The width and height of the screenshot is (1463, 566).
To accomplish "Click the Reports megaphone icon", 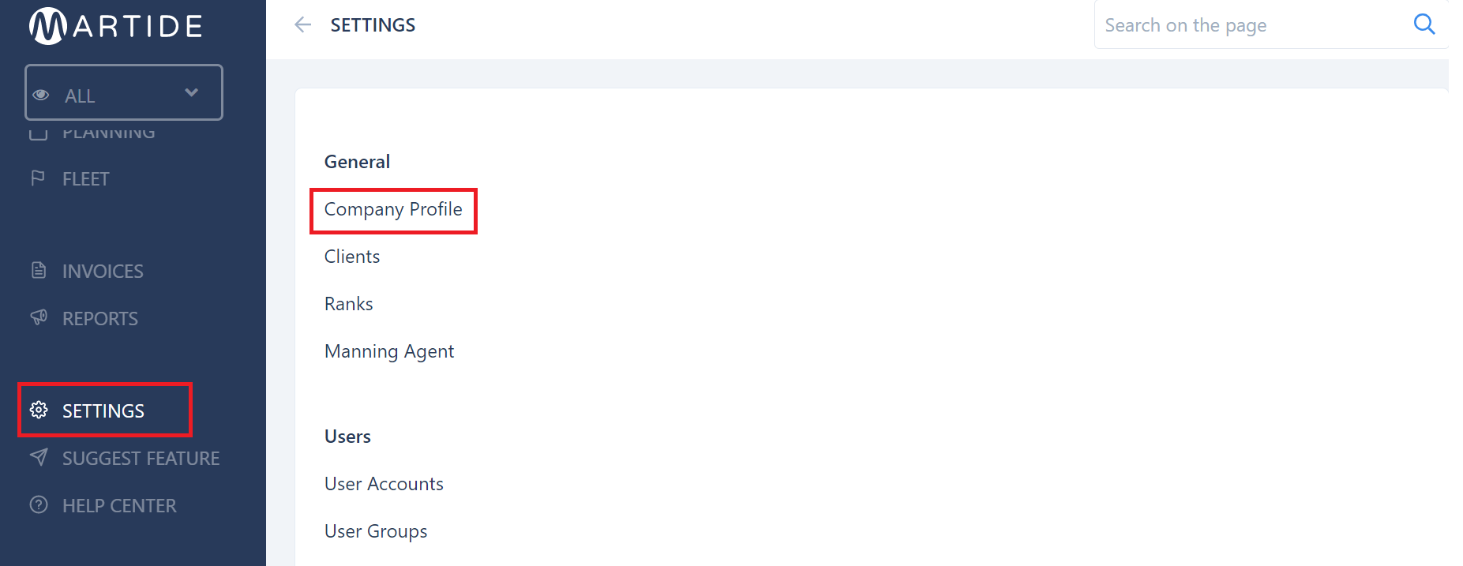I will [x=38, y=318].
